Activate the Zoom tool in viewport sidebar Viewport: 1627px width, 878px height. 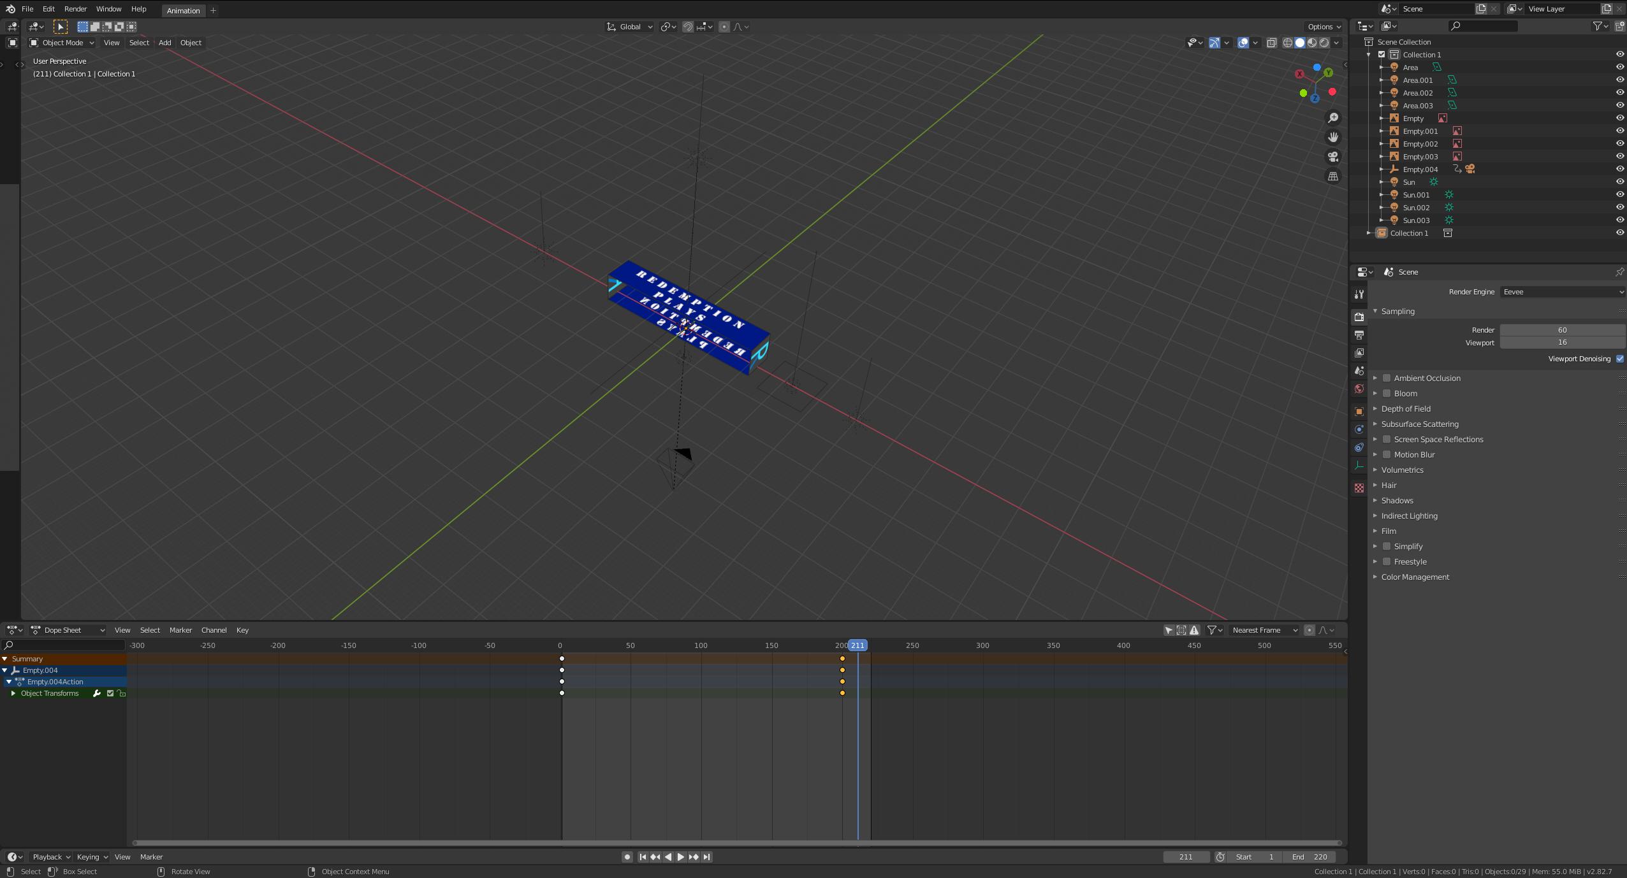pyautogui.click(x=1333, y=117)
